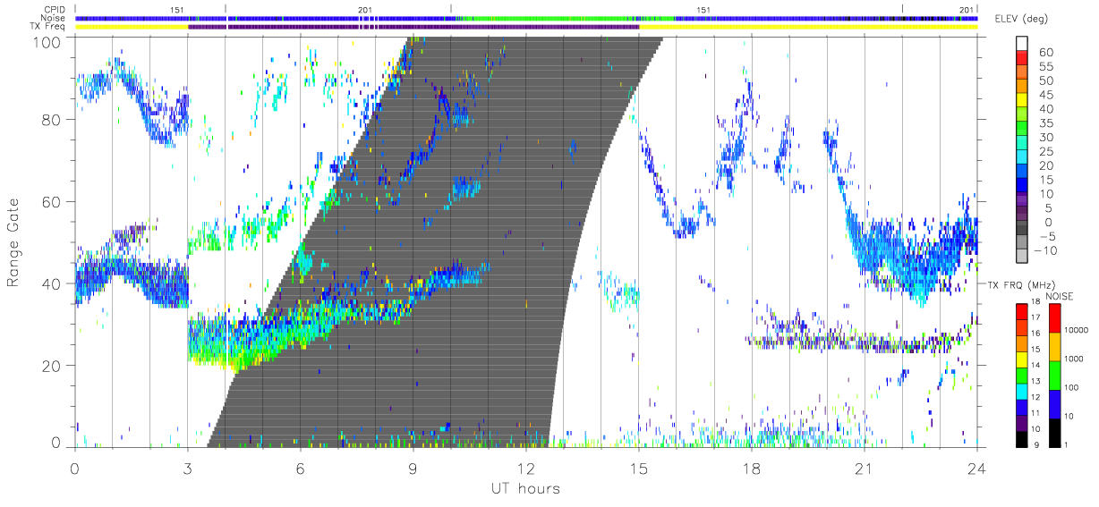Pick the black TX FRQ legend swatch

point(1020,438)
